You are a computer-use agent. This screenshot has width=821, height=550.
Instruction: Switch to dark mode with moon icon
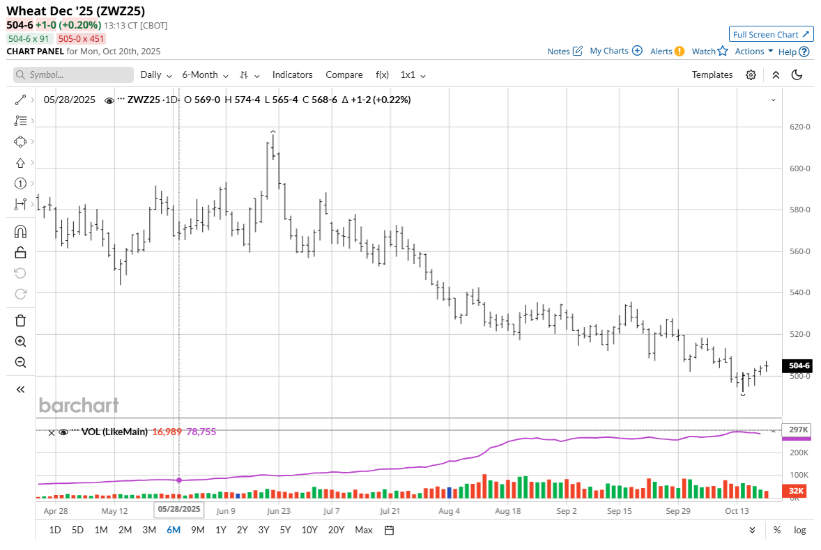click(x=797, y=74)
